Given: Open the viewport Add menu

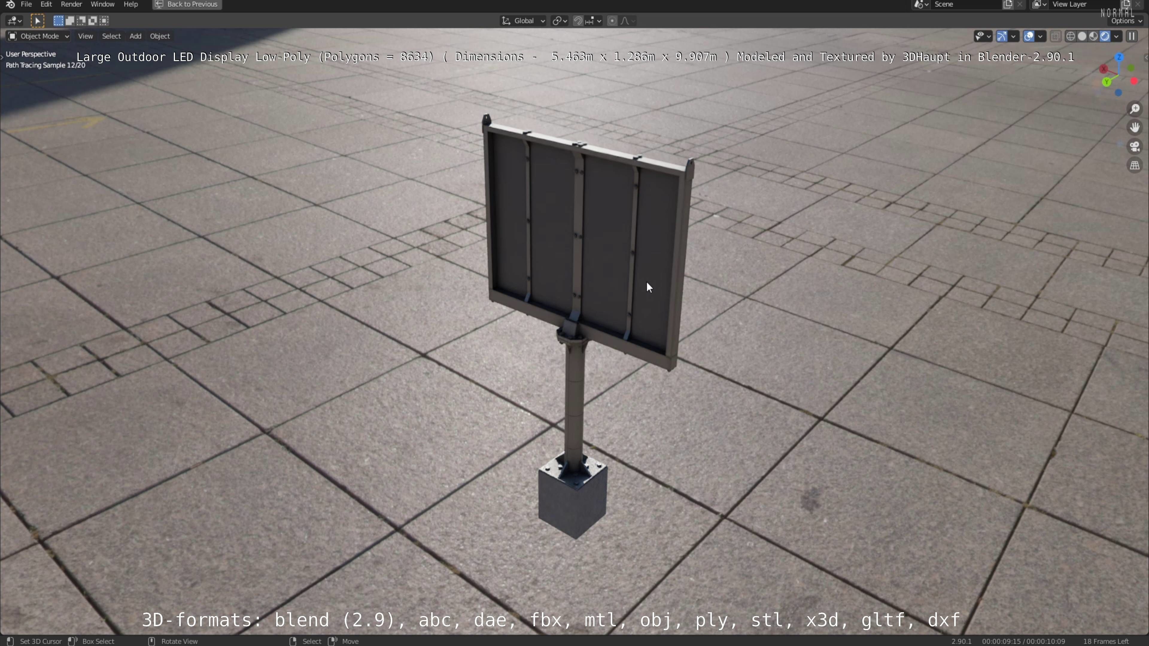Looking at the screenshot, I should click(135, 36).
